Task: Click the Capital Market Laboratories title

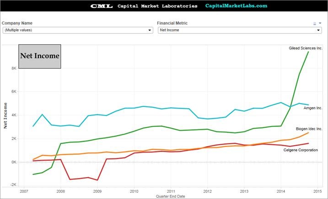Action: [157, 6]
